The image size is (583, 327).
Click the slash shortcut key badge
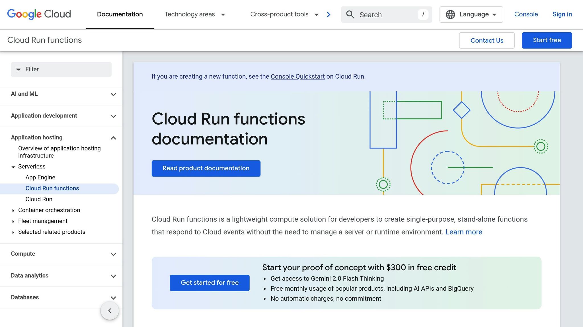[423, 14]
